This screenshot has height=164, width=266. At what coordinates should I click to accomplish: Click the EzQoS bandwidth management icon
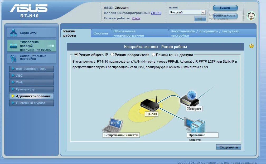[x=13, y=46]
